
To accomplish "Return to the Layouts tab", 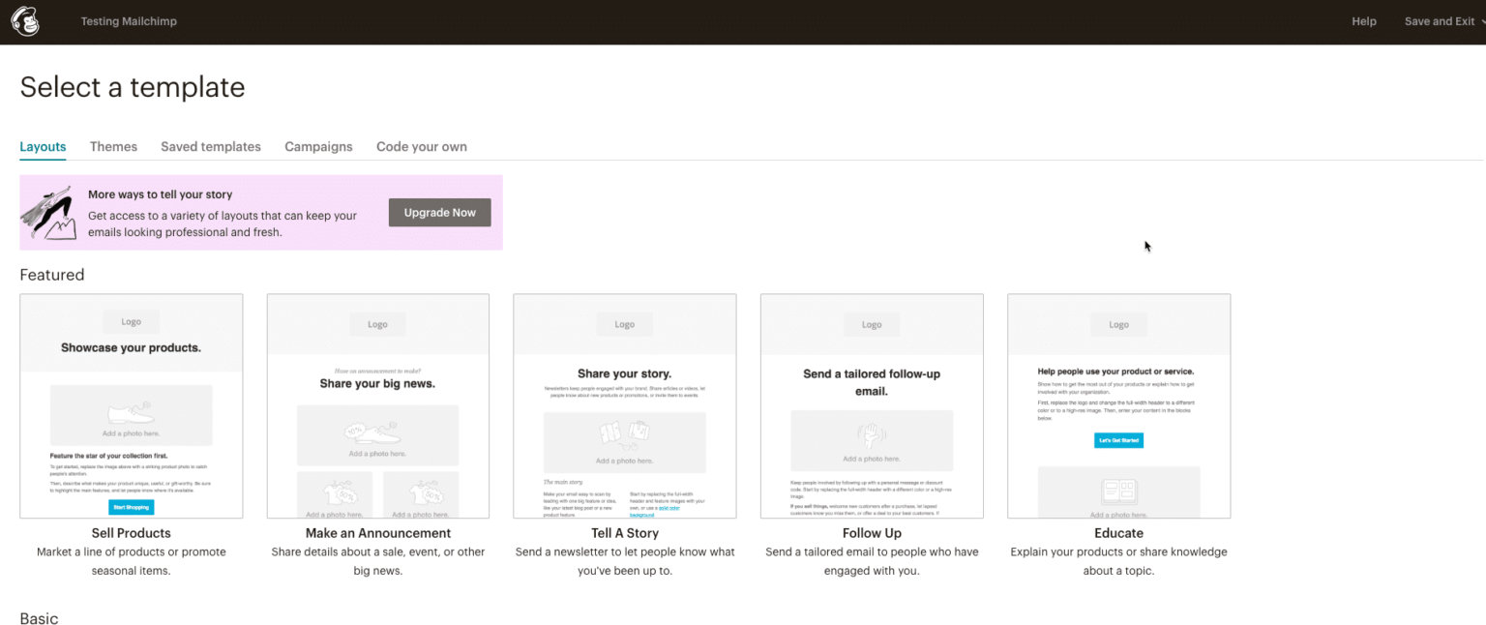I will (43, 146).
